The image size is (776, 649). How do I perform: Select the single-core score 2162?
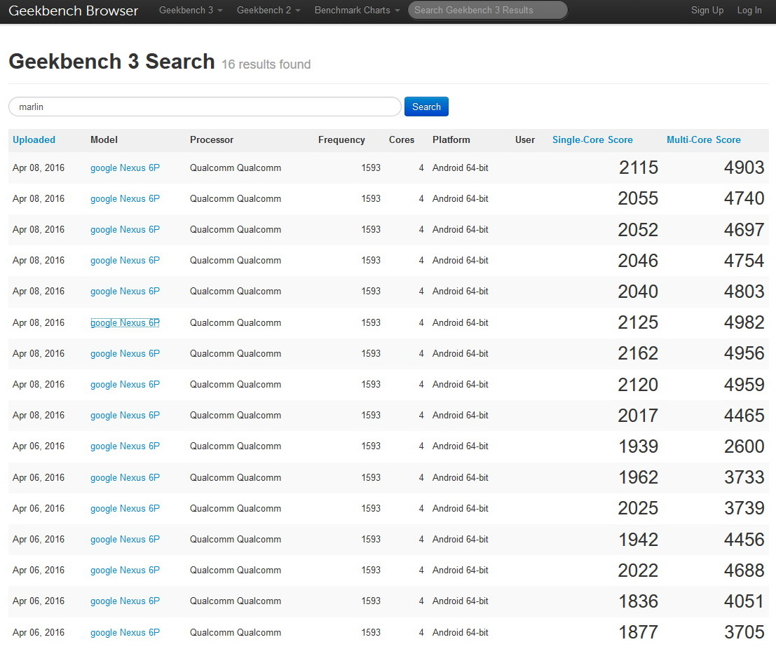[x=638, y=354]
